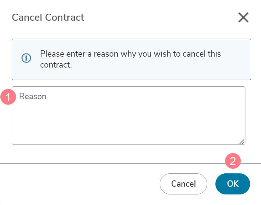
Task: Click the blue info circle icon
Action: coord(26,58)
